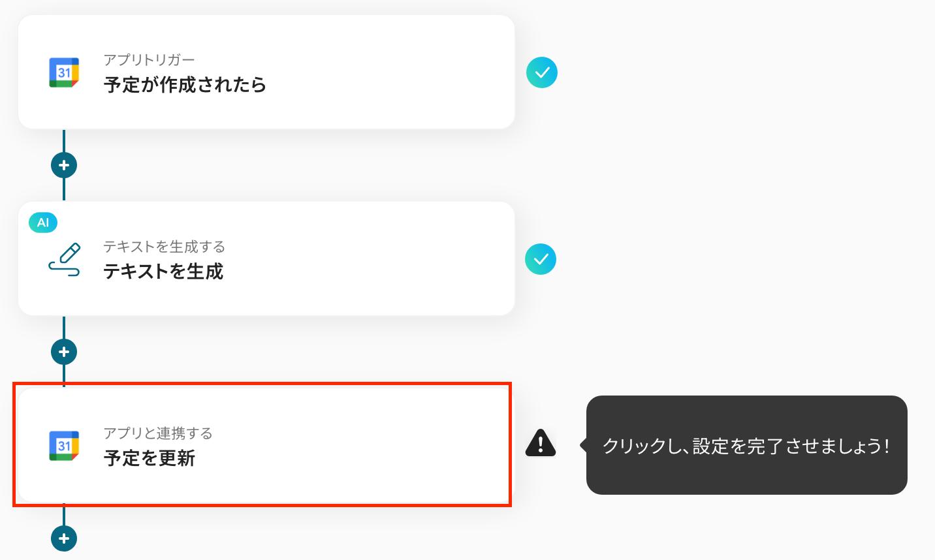Open the テキストを生成 step title
Viewport: 935px width, 560px height.
163,272
